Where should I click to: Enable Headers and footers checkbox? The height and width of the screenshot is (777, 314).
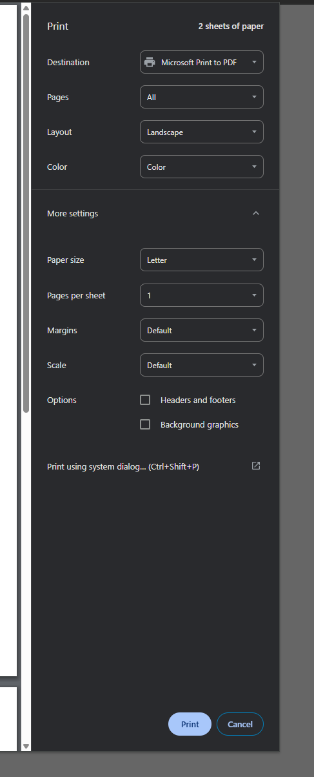click(145, 400)
